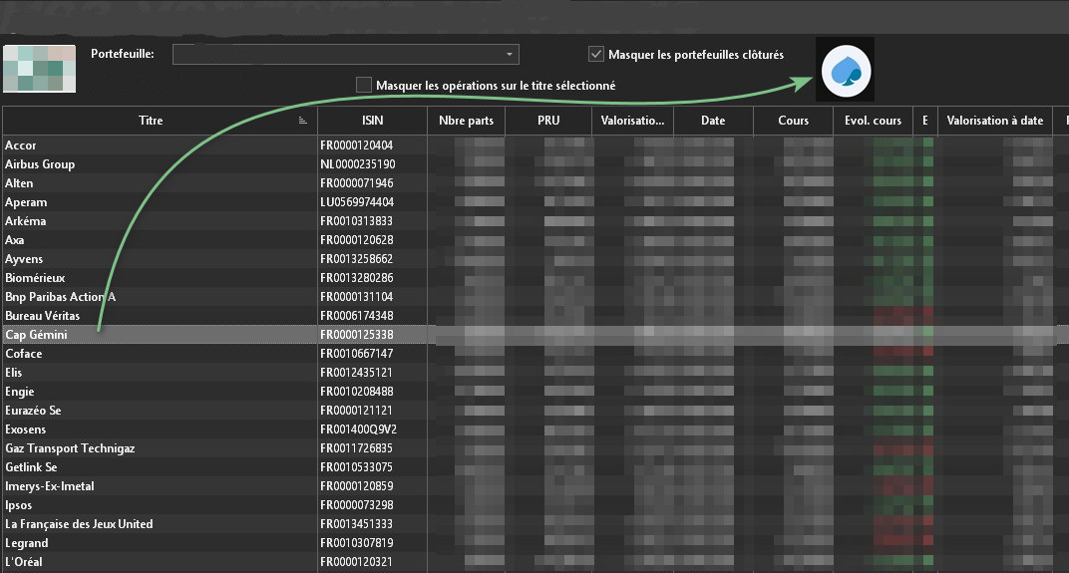Click the Evol. cours column header
Image resolution: width=1069 pixels, height=573 pixels.
pos(874,121)
